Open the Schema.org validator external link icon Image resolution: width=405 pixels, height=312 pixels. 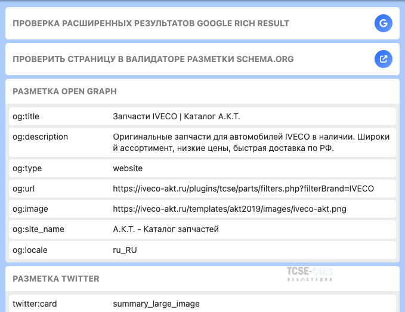(384, 59)
